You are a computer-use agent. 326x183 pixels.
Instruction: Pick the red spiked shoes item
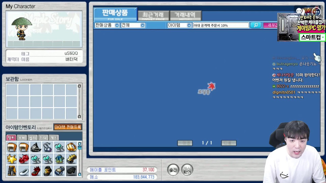pyautogui.click(x=36, y=171)
